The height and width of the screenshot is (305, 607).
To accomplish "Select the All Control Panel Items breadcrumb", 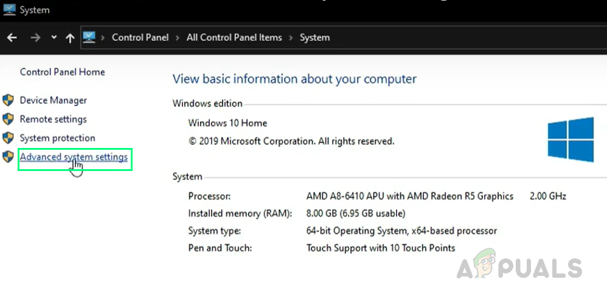I will point(234,38).
